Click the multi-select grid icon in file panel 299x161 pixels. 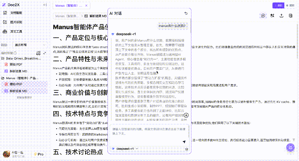(x=38, y=53)
